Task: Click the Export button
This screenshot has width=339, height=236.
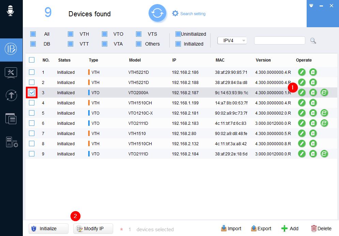Action: (x=261, y=229)
